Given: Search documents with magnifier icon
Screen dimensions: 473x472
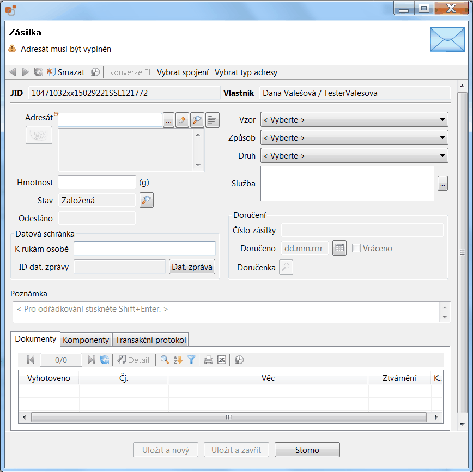Looking at the screenshot, I should (x=165, y=360).
